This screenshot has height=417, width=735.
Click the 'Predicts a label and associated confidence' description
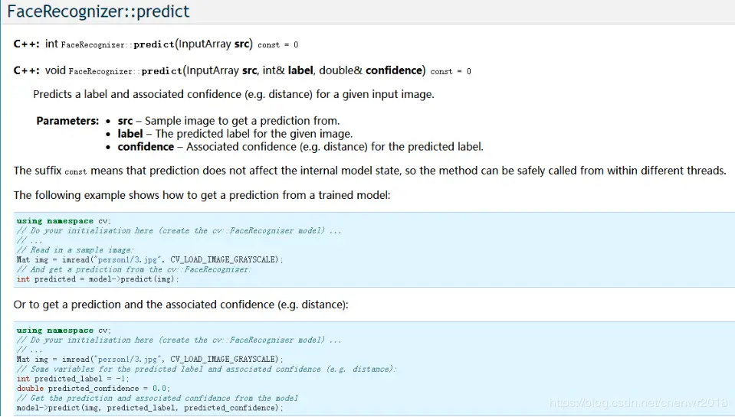pos(234,95)
